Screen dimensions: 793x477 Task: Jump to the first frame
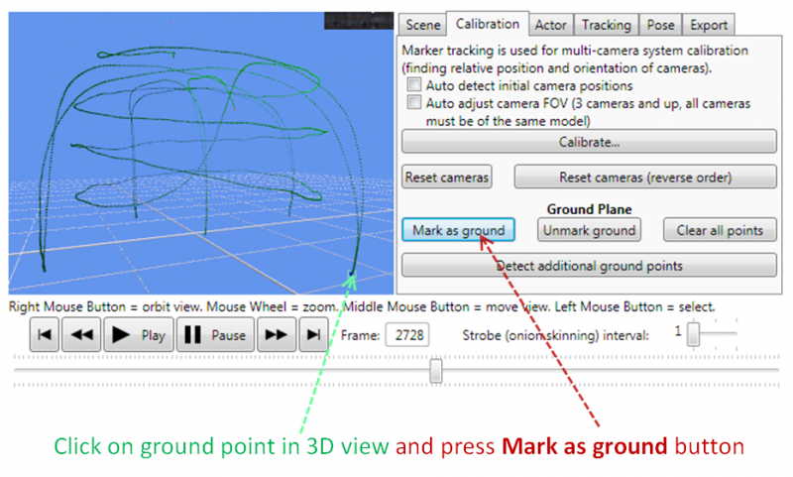[45, 334]
